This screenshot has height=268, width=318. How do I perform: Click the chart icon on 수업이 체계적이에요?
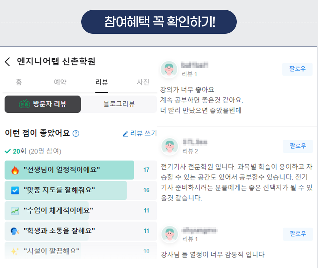[15, 211]
